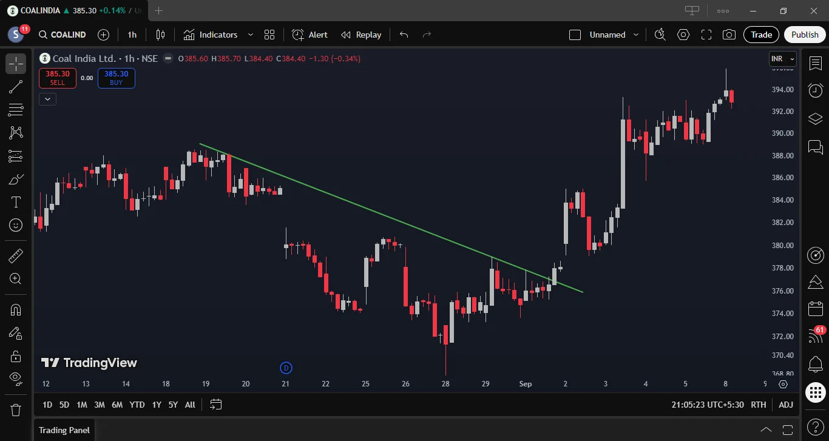The height and width of the screenshot is (441, 829).
Task: Open the Fibonacci retracement tools
Action: click(16, 110)
